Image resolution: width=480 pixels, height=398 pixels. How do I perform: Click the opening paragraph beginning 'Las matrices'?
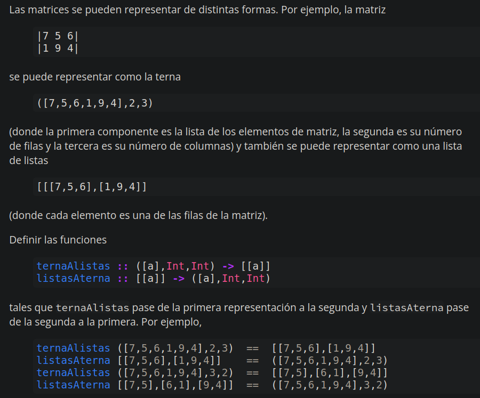pyautogui.click(x=197, y=11)
